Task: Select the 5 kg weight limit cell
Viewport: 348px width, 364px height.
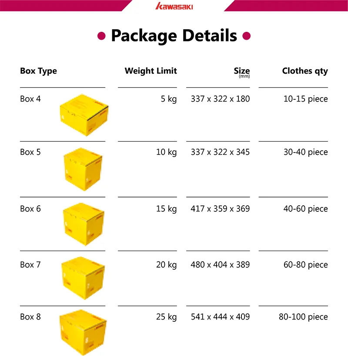Action: (168, 99)
